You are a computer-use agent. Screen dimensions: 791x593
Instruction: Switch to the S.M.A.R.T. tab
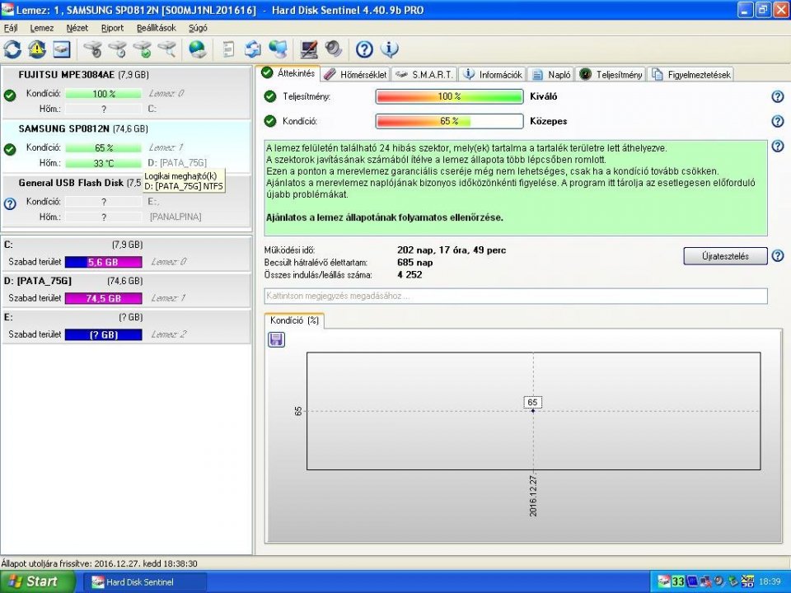[x=425, y=75]
